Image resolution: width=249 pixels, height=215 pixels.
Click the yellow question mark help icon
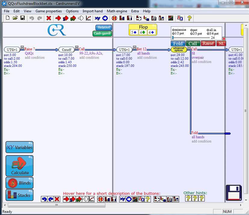pyautogui.click(x=189, y=18)
